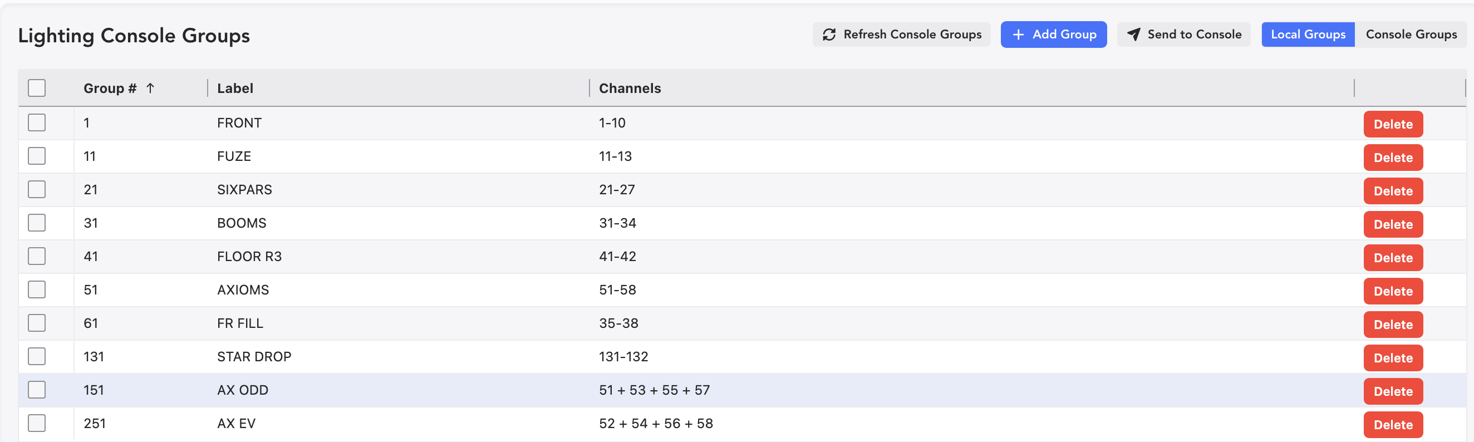The width and height of the screenshot is (1474, 442).
Task: Sort by the Label column header
Action: point(235,88)
